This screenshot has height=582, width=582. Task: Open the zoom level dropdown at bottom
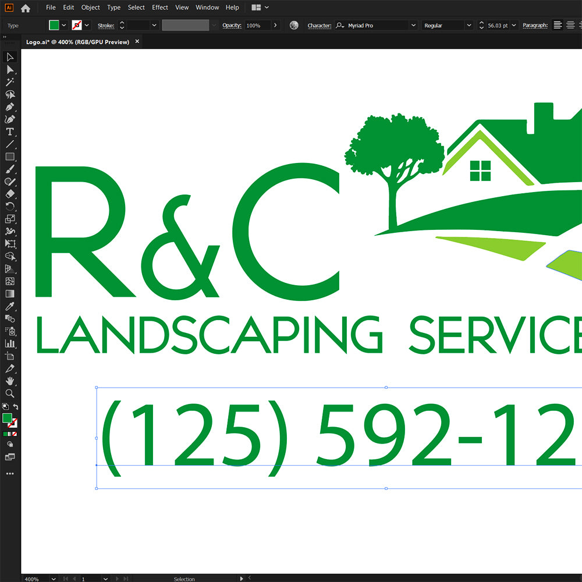coord(54,579)
